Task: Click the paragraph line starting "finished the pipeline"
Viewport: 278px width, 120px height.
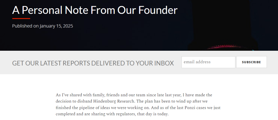Action: coord(138,107)
